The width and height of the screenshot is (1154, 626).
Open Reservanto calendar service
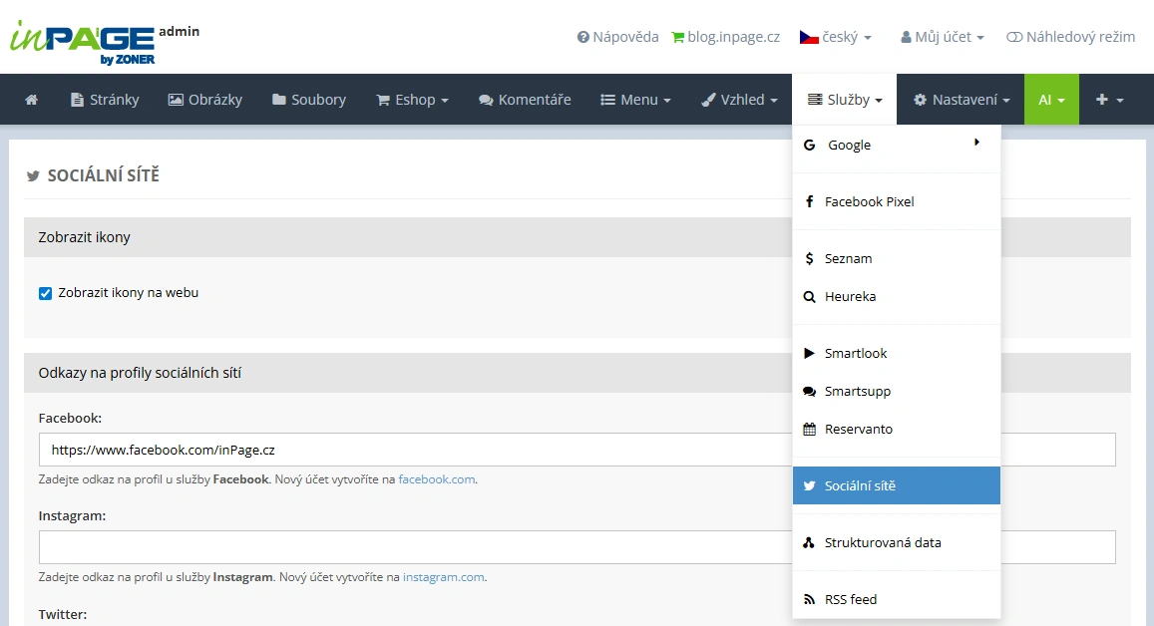[858, 429]
